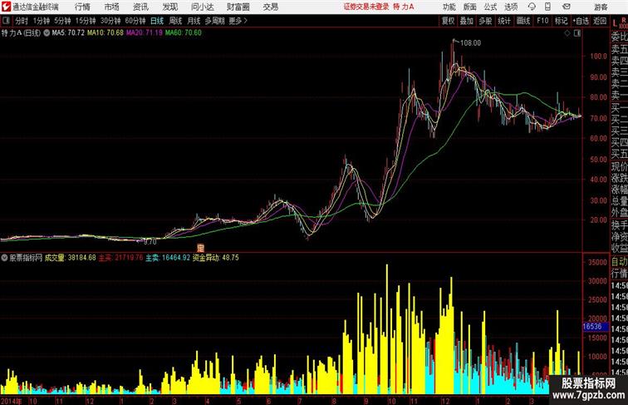The width and height of the screenshot is (628, 405).
Task: Open the message envelope icon
Action: pos(567,7)
